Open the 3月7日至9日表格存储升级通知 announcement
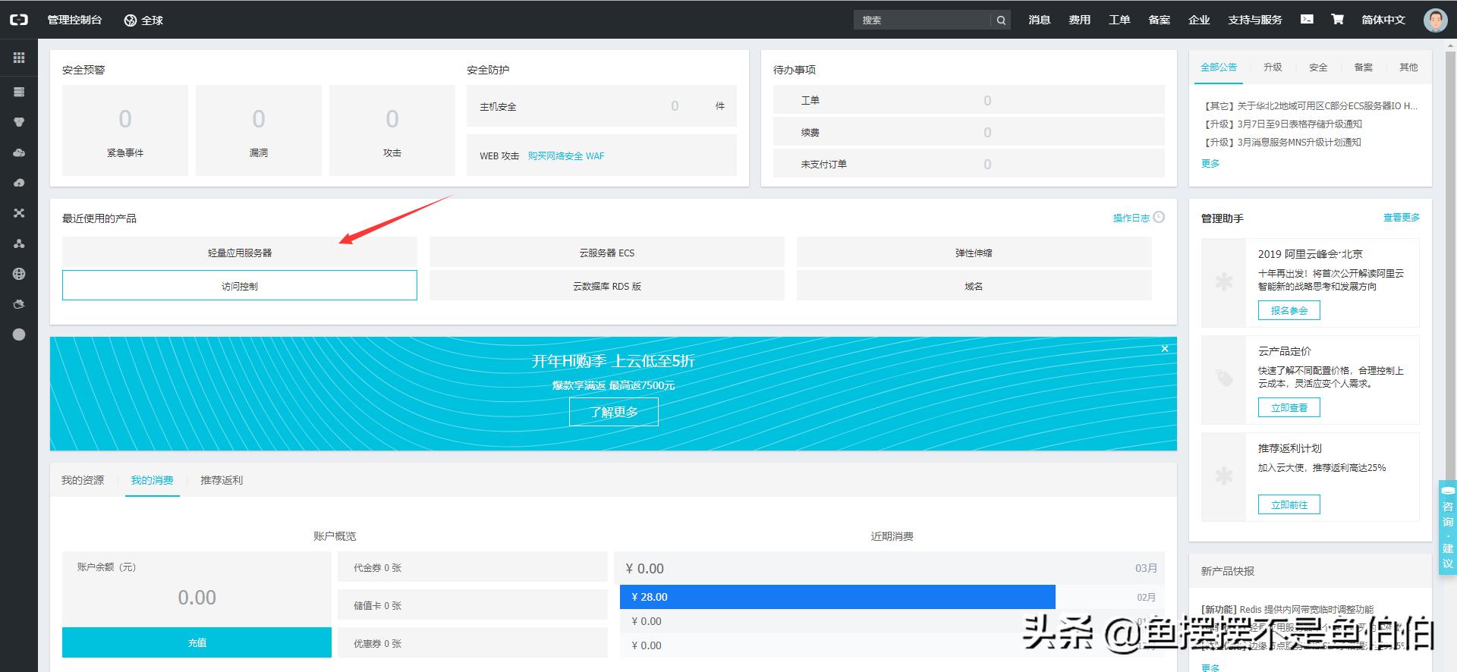1457x672 pixels. [1282, 124]
